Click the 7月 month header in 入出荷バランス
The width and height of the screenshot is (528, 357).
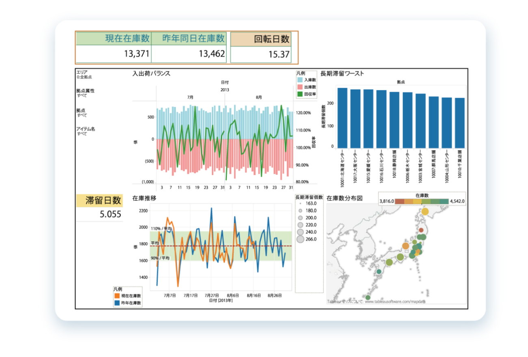190,98
